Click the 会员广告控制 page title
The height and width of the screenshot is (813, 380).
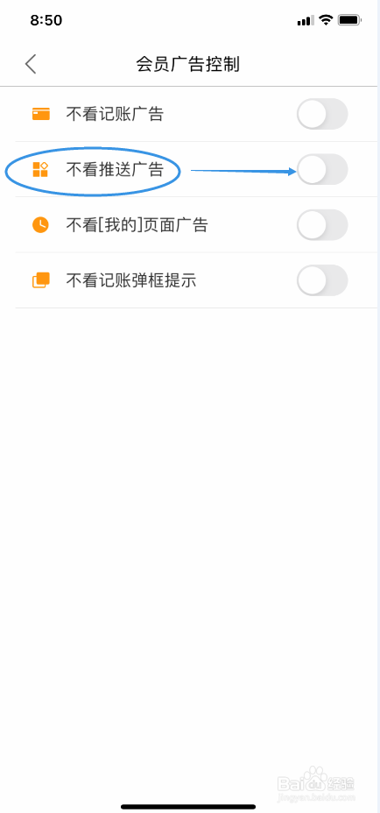pyautogui.click(x=187, y=64)
